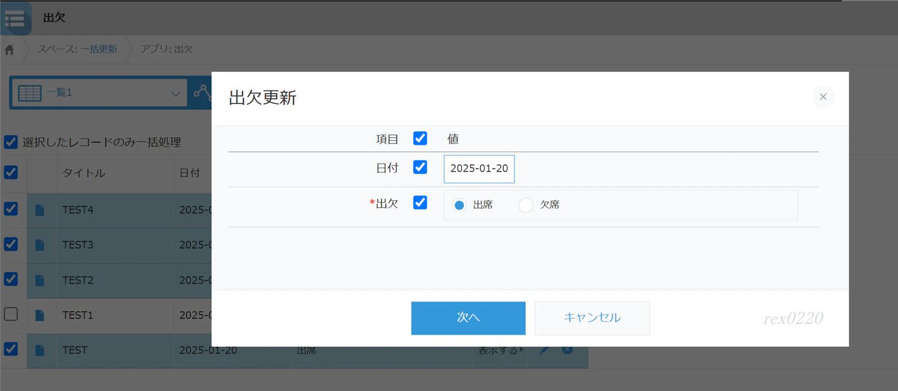Close the 出欠更新 dialog
Viewport: 898px width, 391px height.
click(823, 97)
